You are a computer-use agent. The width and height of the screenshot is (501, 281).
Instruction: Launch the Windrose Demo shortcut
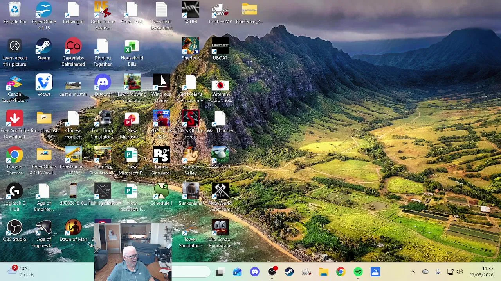click(161, 89)
